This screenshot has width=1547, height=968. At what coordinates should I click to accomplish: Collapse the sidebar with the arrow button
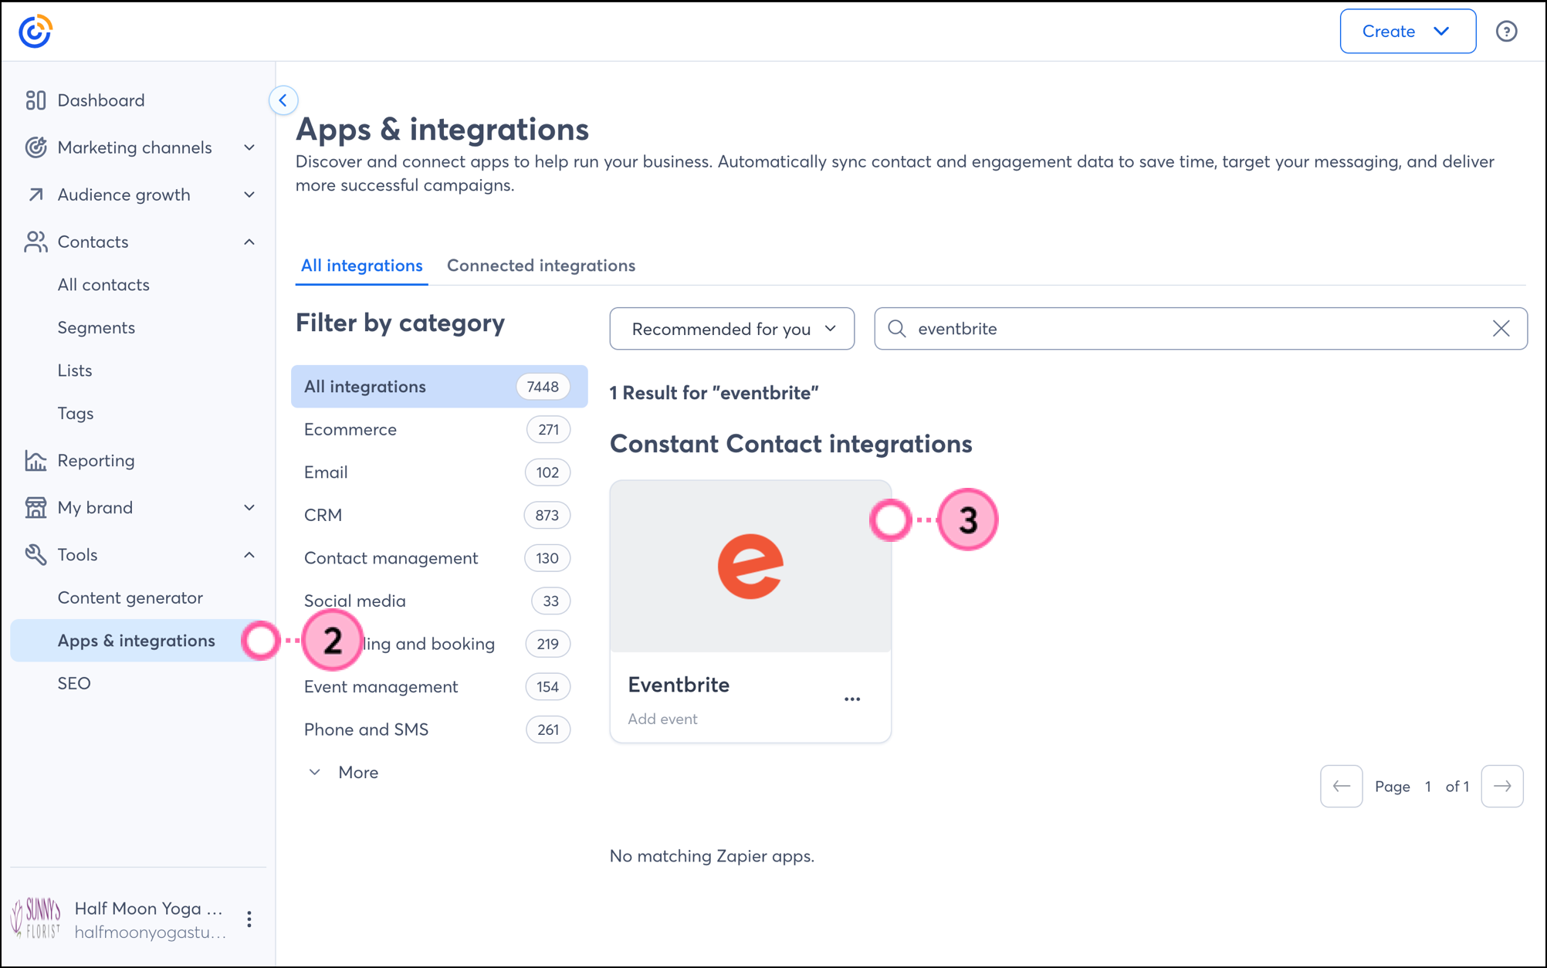pos(283,100)
